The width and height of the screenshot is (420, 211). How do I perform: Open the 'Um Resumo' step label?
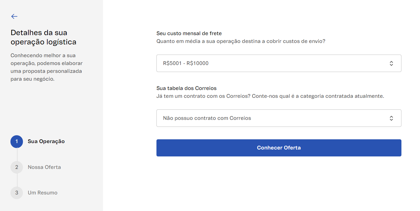43,193
